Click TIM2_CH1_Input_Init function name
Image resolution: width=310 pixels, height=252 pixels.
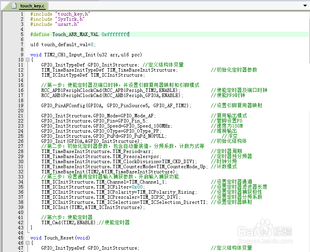(x=70, y=55)
